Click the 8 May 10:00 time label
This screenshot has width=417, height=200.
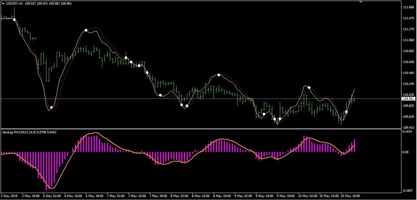(x=201, y=196)
